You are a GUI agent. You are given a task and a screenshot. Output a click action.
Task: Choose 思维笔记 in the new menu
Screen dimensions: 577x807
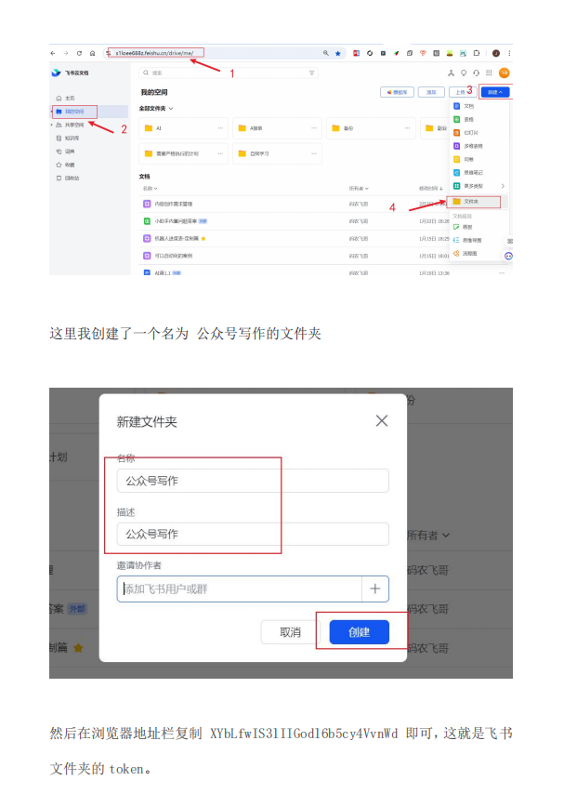[479, 173]
